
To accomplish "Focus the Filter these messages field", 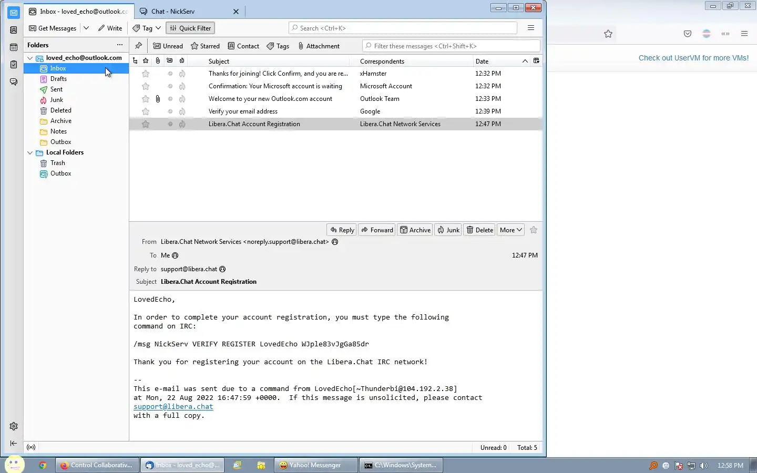I will tap(451, 46).
